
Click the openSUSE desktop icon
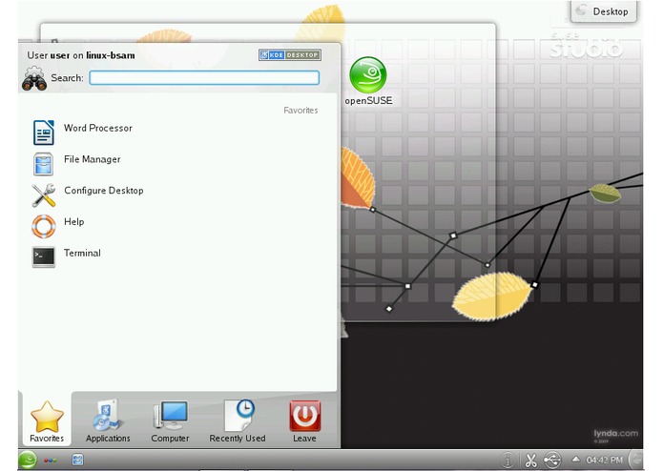point(368,81)
